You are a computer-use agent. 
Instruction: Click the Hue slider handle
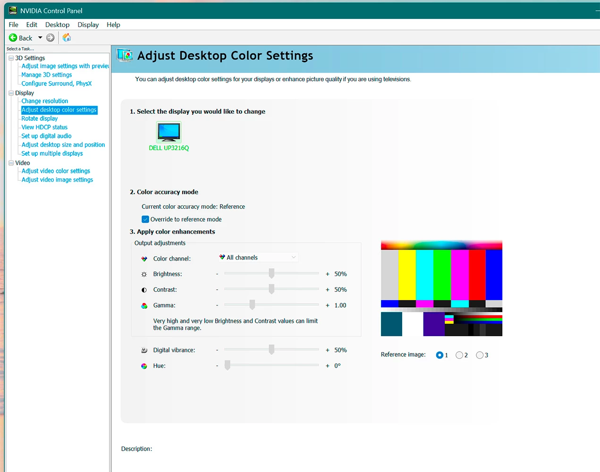tap(228, 365)
